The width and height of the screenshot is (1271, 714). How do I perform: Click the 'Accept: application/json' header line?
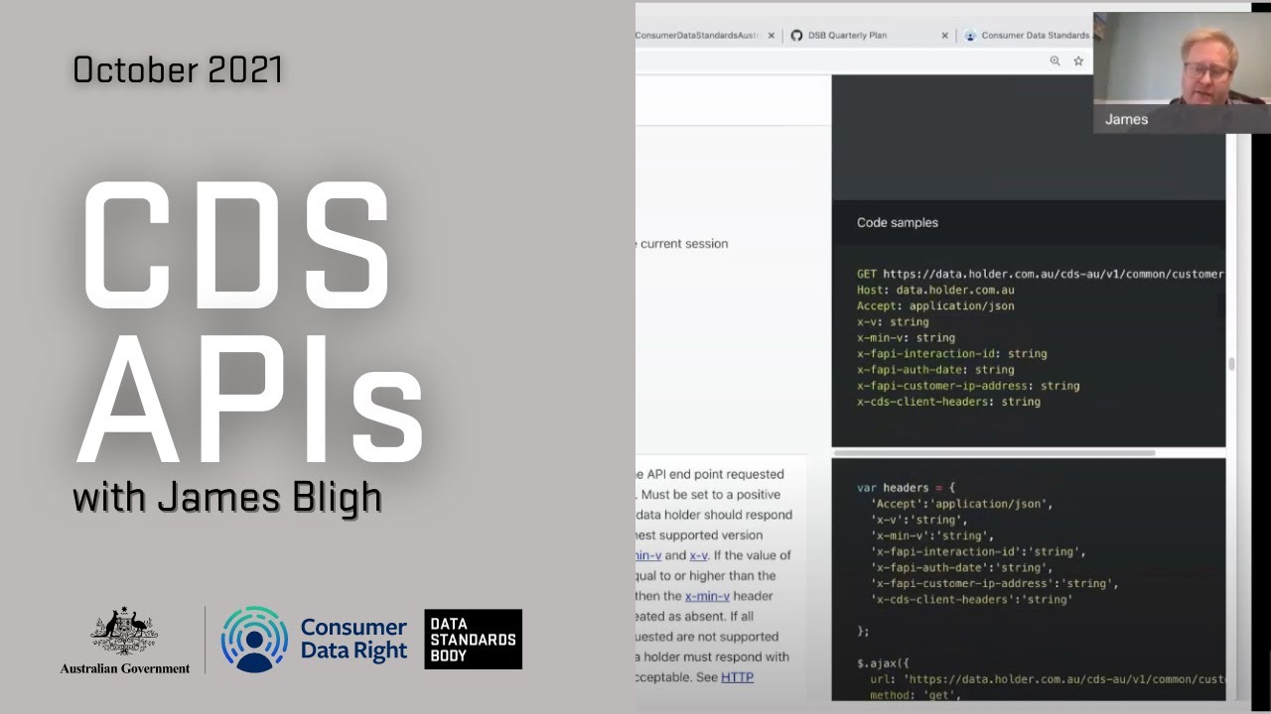coord(935,305)
